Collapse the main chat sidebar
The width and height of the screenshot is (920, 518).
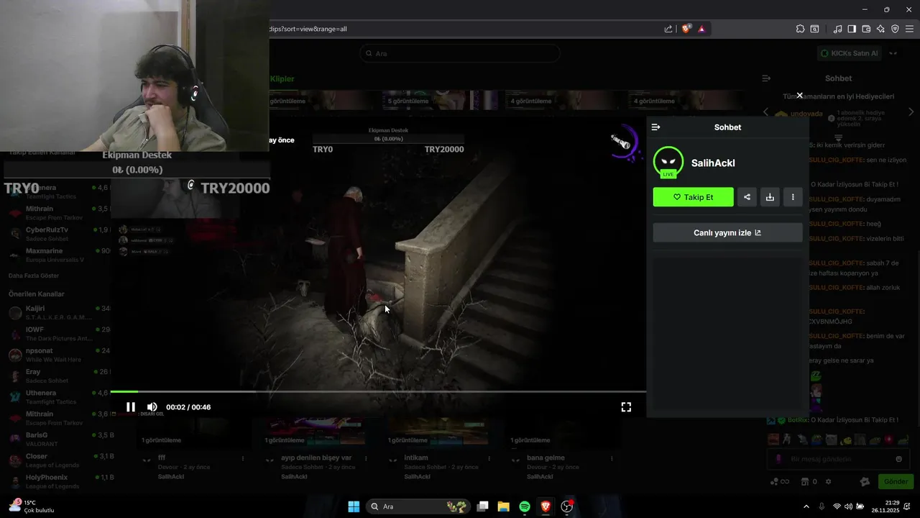coord(766,78)
